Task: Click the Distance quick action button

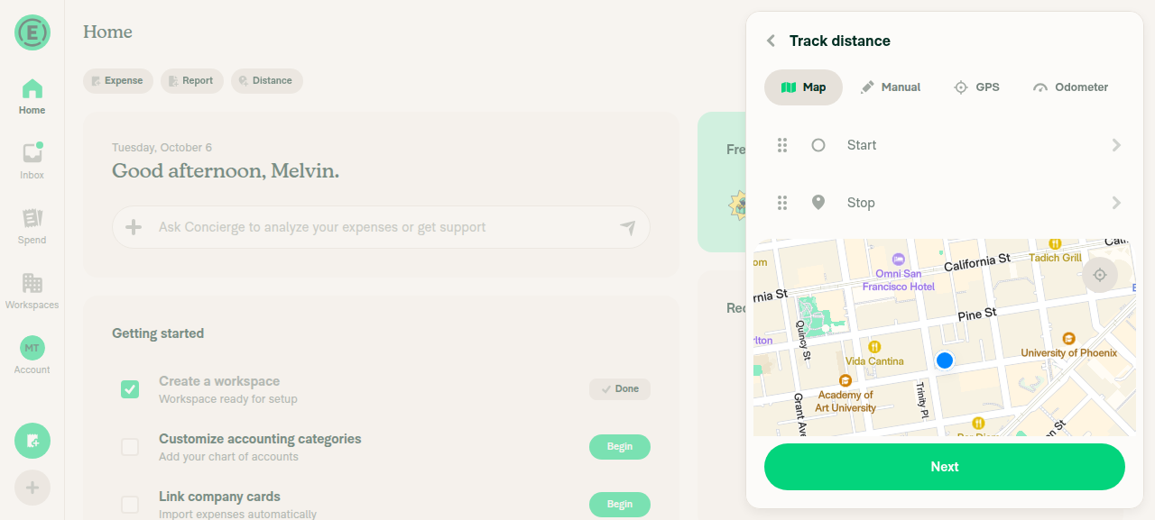Action: point(267,81)
